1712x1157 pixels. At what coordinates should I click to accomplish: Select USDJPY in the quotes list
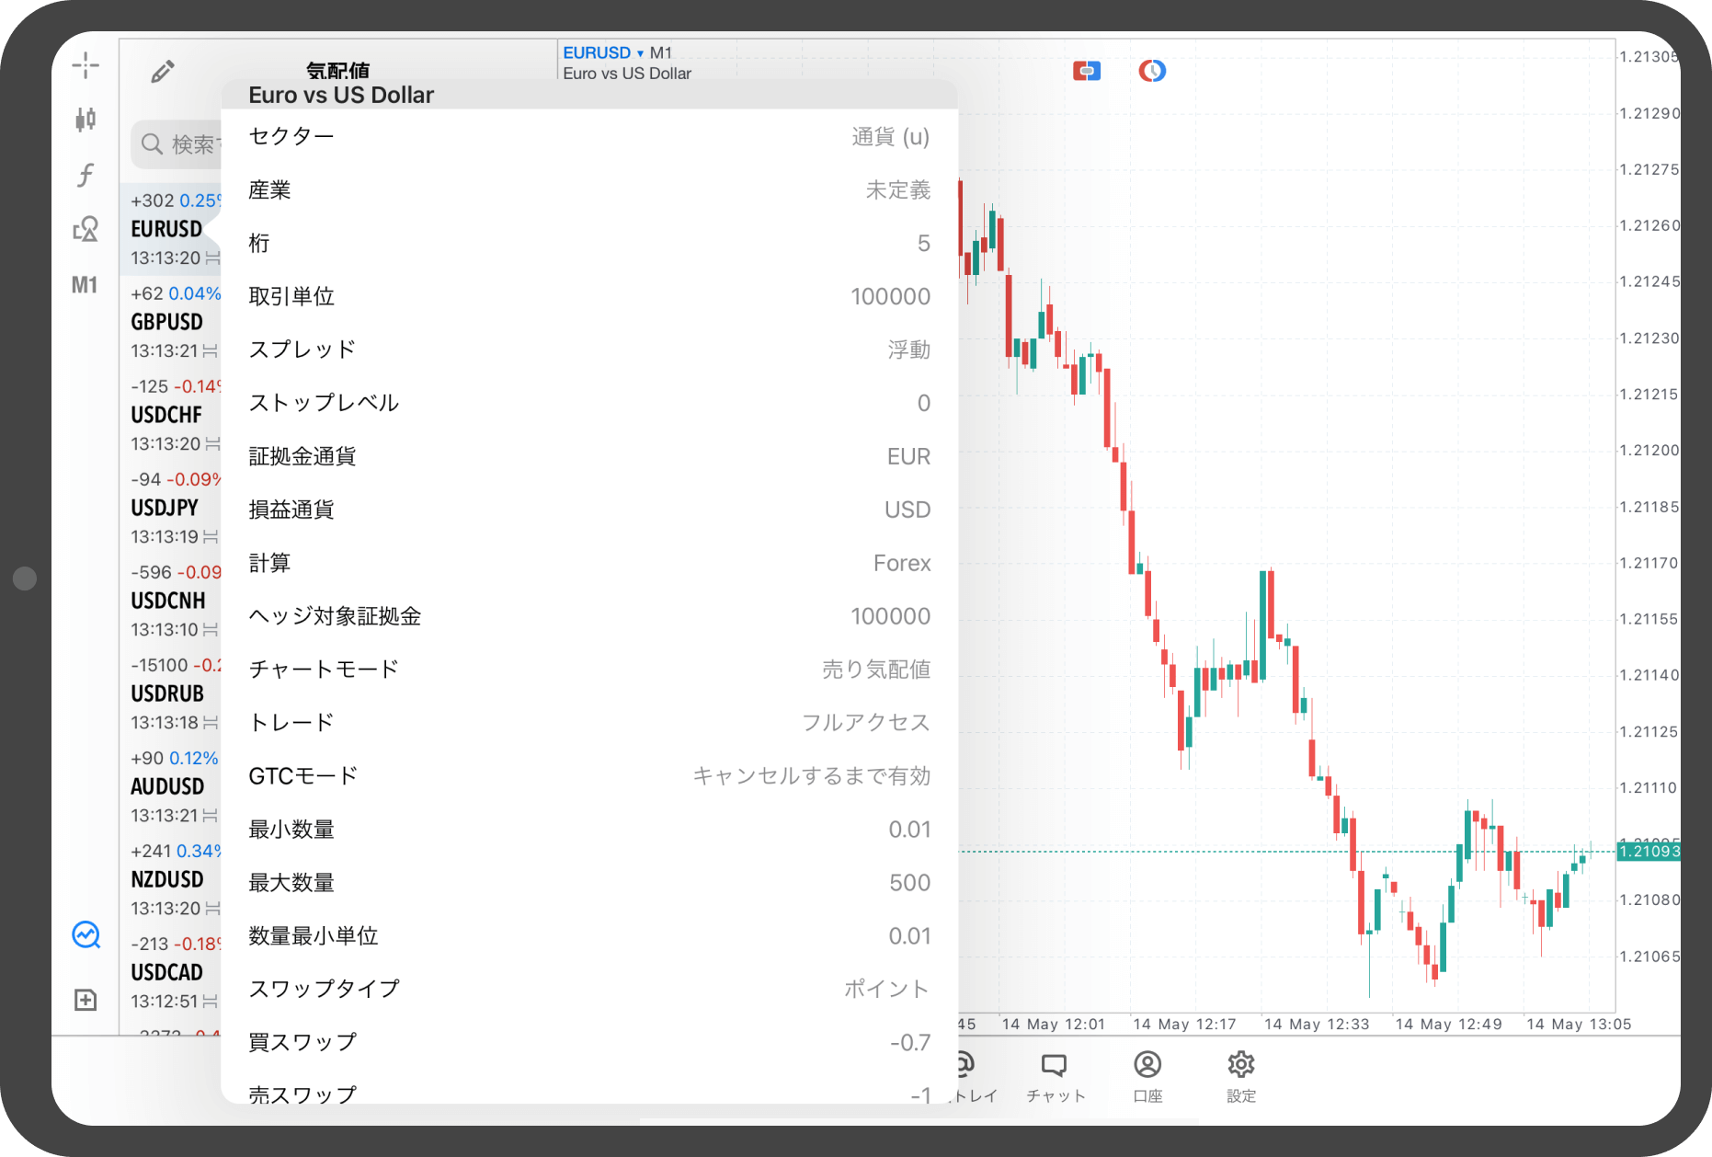coord(171,508)
